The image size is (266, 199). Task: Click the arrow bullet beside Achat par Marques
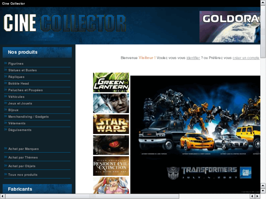click(x=5, y=149)
